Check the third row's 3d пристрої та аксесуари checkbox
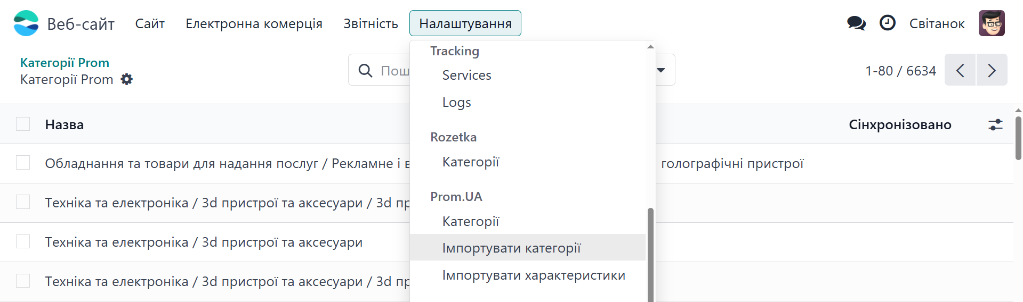The height and width of the screenshot is (302, 1023). 23,241
